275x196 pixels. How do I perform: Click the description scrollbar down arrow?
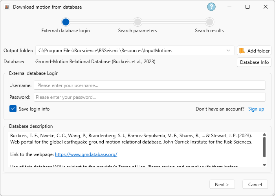(x=264, y=165)
